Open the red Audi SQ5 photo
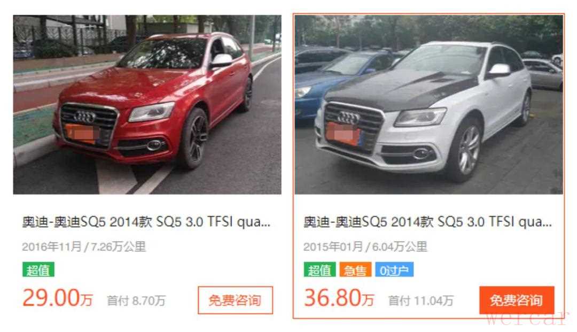 [147, 105]
